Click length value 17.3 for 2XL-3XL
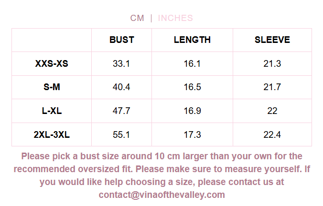Image resolution: width=323 pixels, height=206 pixels. pos(192,135)
